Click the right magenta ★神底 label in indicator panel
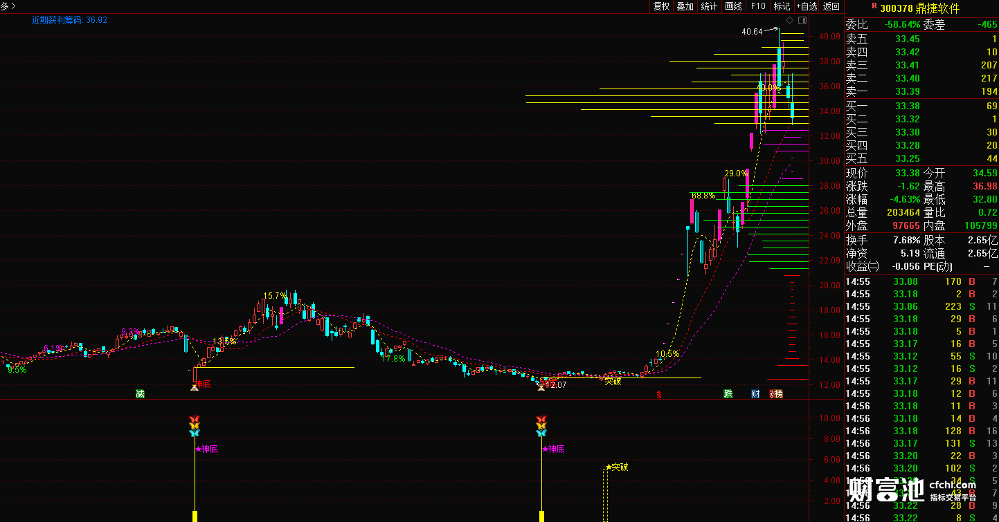The width and height of the screenshot is (999, 522). coord(553,449)
